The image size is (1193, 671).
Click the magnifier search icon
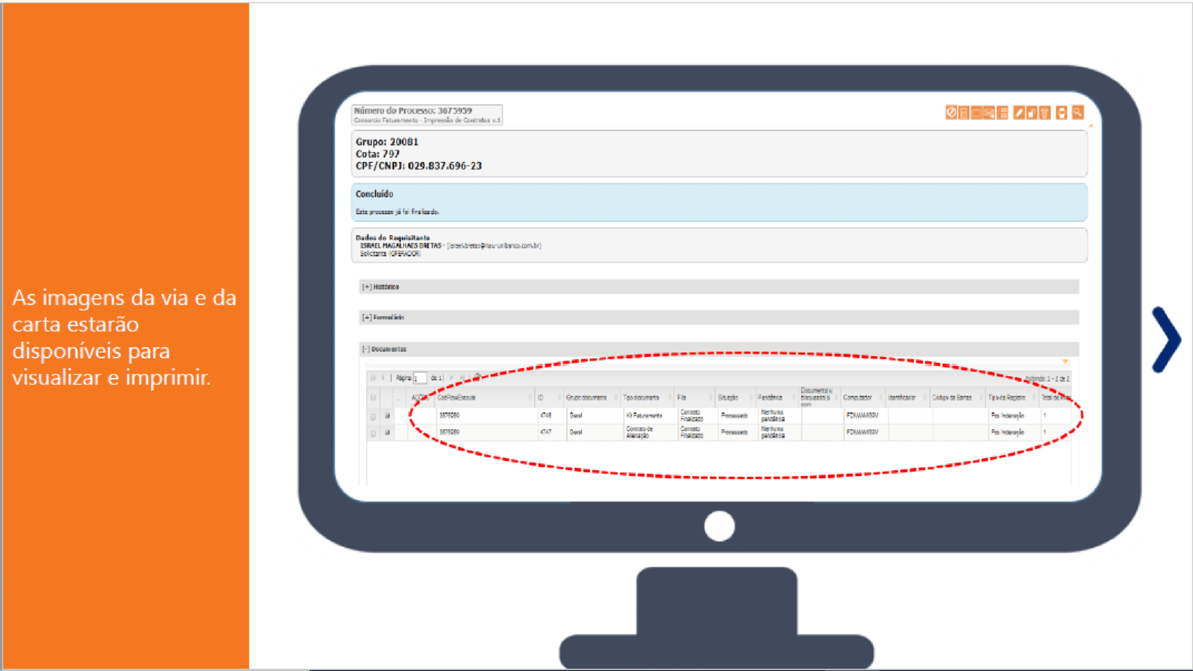[1078, 112]
